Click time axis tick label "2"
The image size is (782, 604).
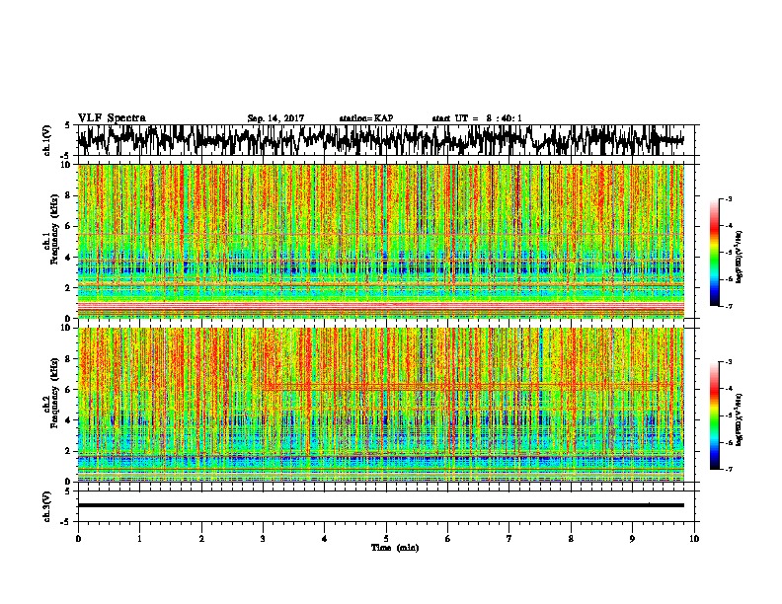(201, 539)
